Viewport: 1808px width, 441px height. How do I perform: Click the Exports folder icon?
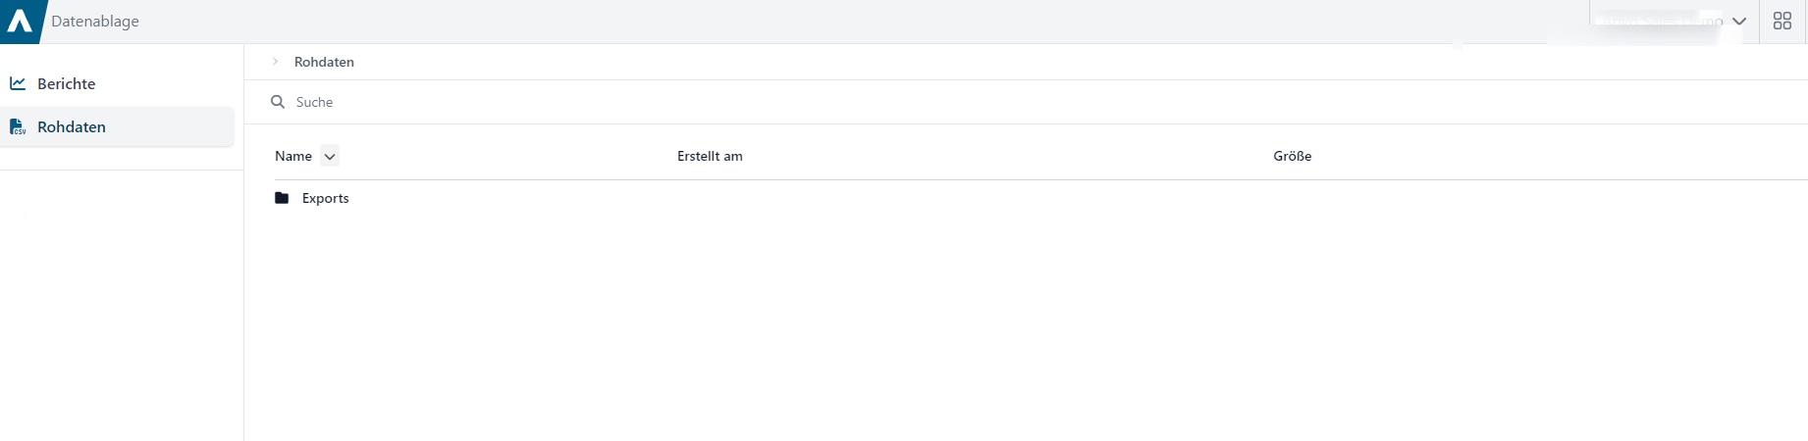tap(282, 198)
